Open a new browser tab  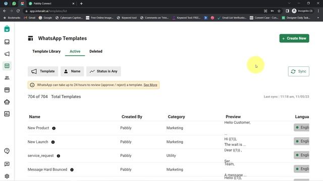pyautogui.click(x=81, y=4)
